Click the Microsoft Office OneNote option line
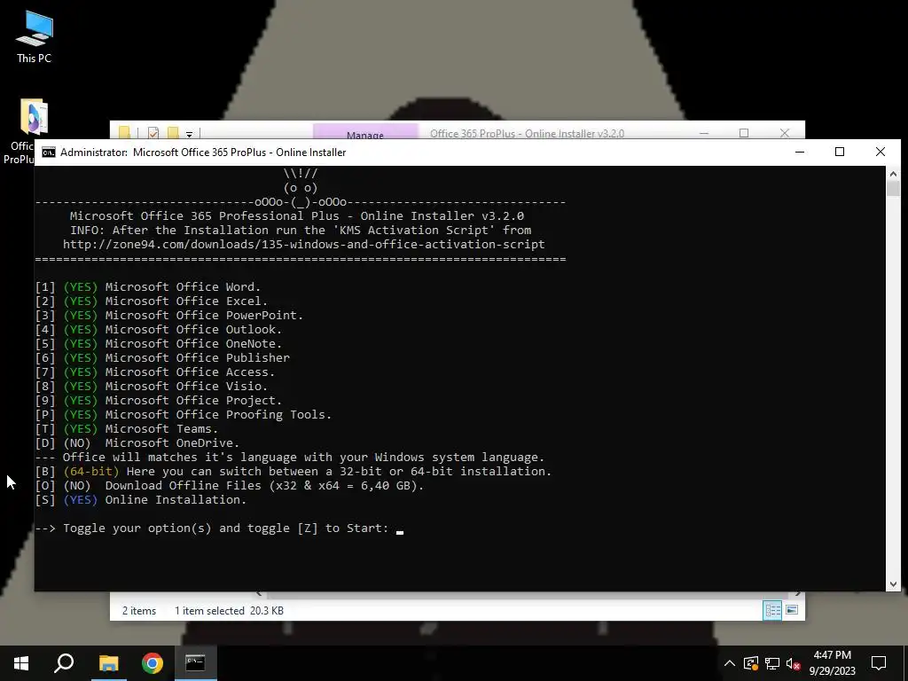 click(159, 344)
